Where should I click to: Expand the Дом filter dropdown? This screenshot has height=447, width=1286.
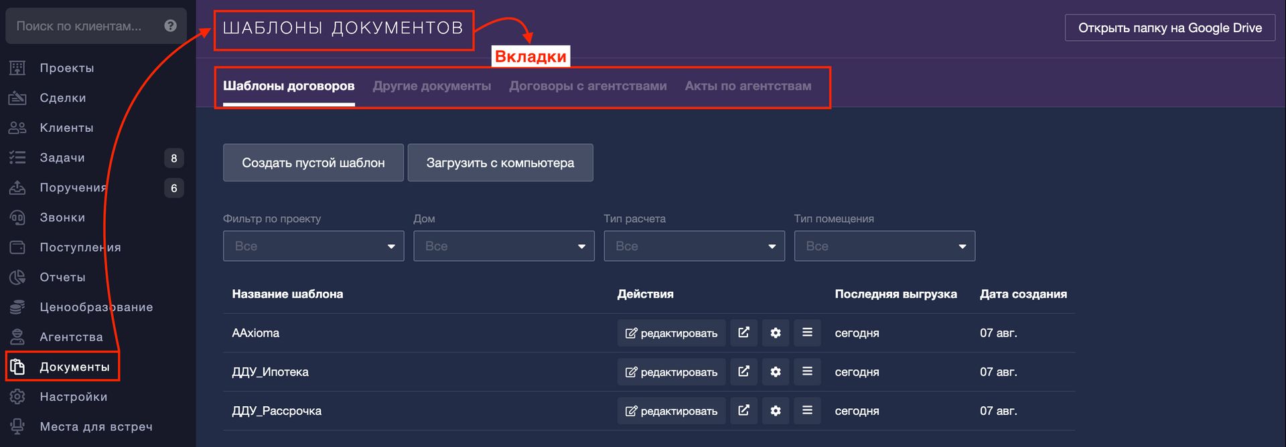click(x=503, y=246)
